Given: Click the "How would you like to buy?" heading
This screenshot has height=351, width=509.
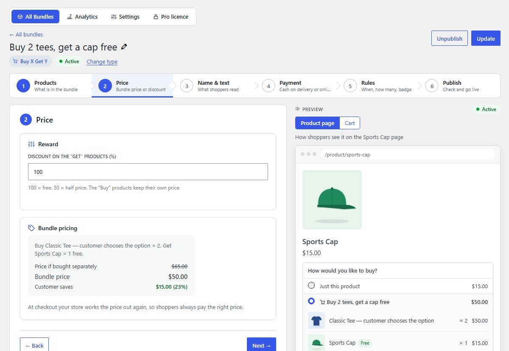Looking at the screenshot, I should 343,270.
